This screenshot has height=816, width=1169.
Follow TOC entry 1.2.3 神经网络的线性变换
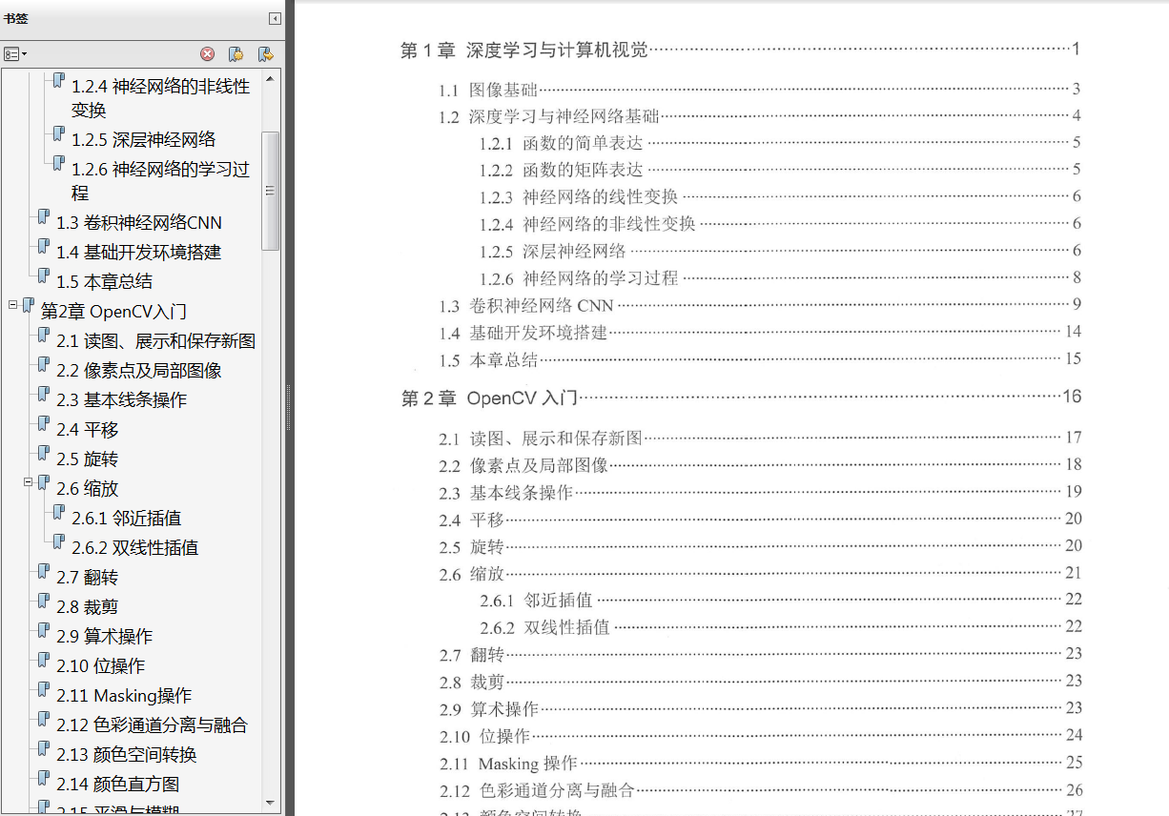click(x=780, y=197)
